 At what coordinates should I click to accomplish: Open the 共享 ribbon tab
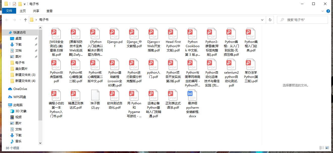click(x=36, y=11)
